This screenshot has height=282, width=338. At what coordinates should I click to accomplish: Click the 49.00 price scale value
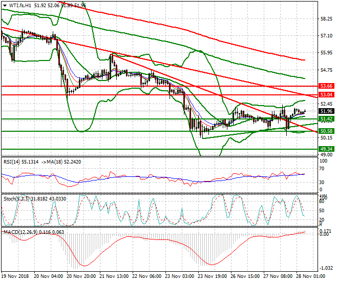pyautogui.click(x=326, y=154)
